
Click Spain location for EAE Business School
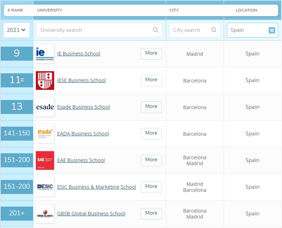(253, 160)
